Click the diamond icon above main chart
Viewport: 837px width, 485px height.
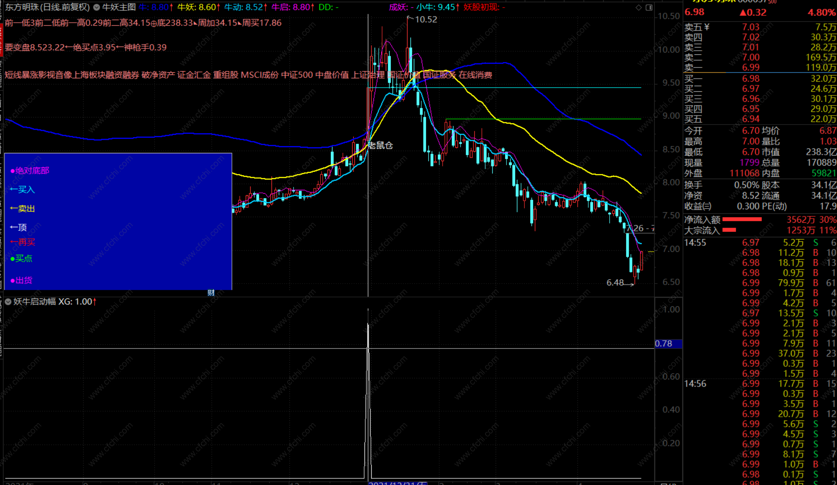coord(639,7)
